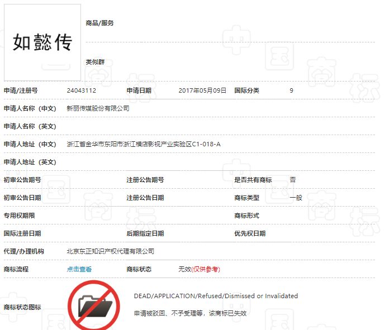Click the 一般 trademark type value
This screenshot has height=330, width=385.
tap(296, 198)
